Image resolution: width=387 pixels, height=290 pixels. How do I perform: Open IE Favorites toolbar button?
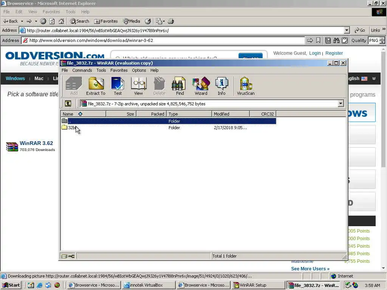coord(106,21)
